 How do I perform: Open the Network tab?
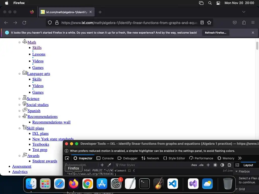[x=150, y=158]
